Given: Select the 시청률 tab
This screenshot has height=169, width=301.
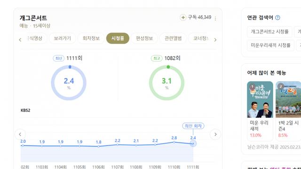Looking at the screenshot, I should pyautogui.click(x=118, y=38).
